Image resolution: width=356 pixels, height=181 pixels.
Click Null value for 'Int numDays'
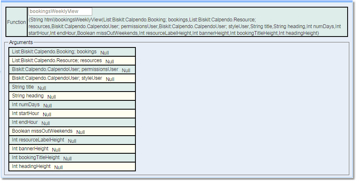[x=47, y=105]
